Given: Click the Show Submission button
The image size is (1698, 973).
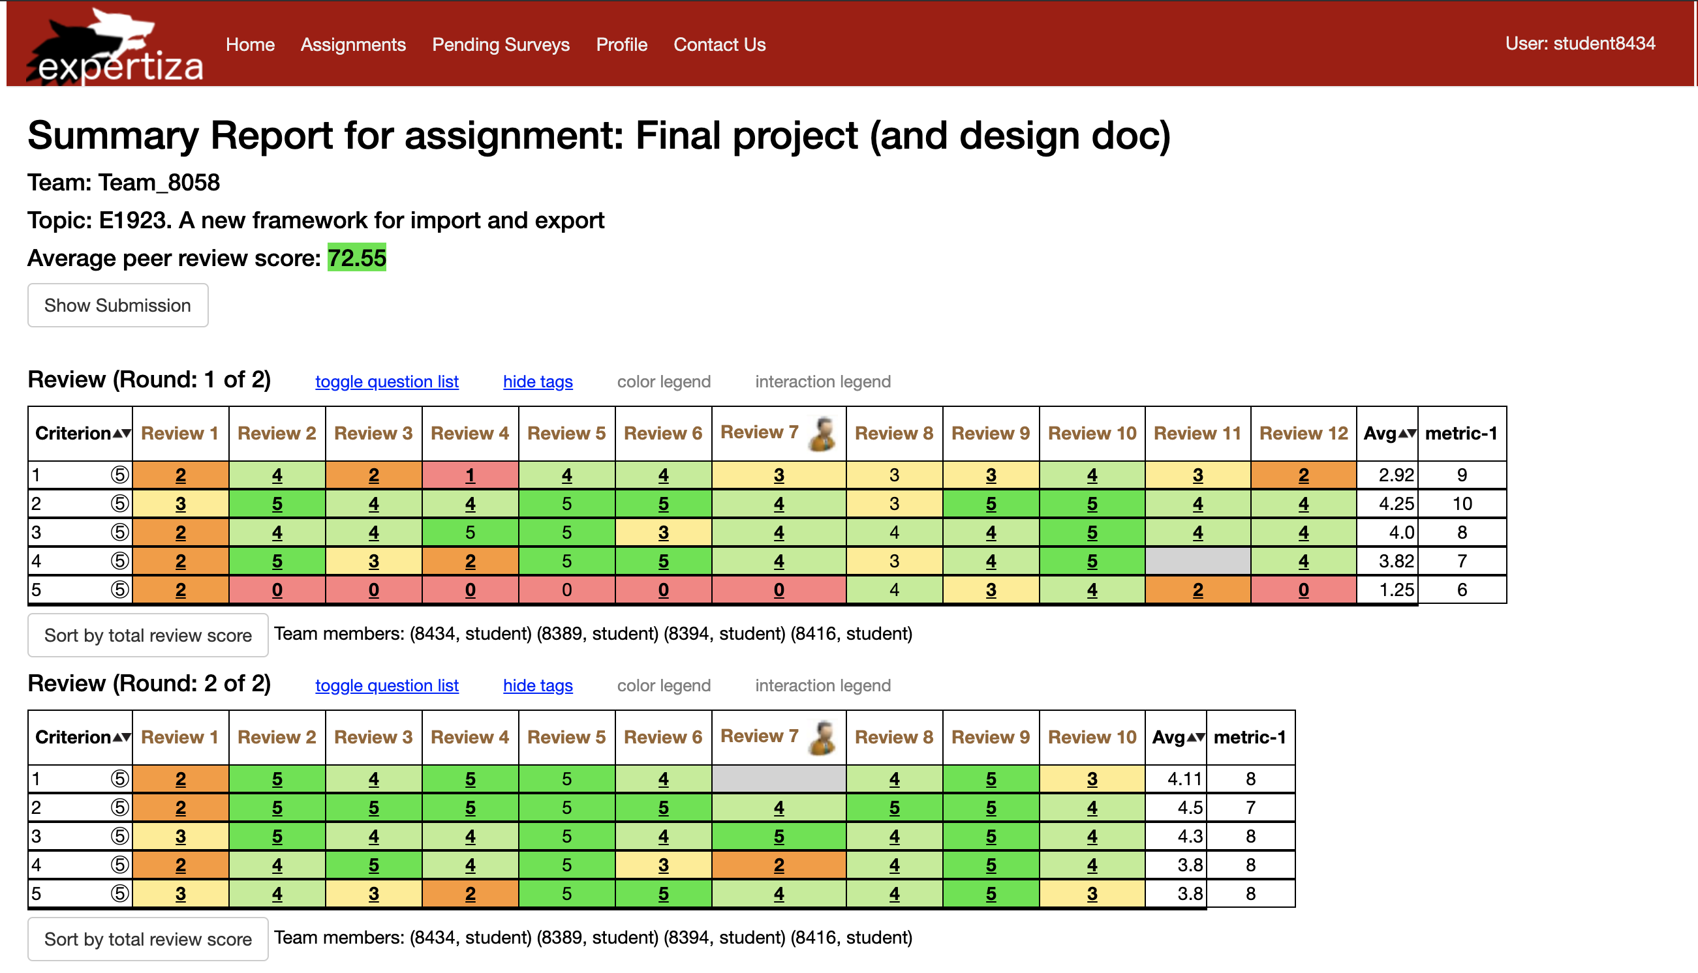Looking at the screenshot, I should (x=117, y=305).
